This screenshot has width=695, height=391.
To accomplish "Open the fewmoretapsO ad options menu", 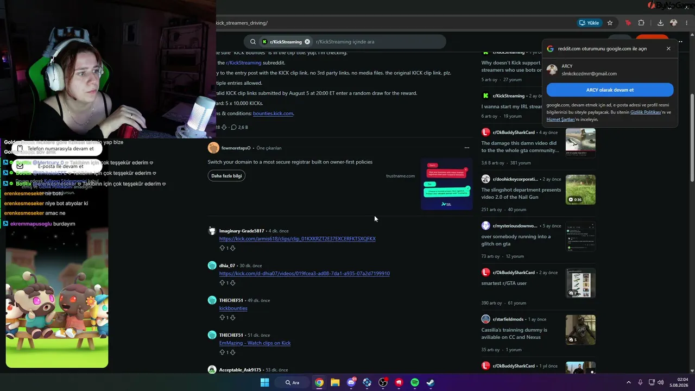I will pyautogui.click(x=466, y=148).
